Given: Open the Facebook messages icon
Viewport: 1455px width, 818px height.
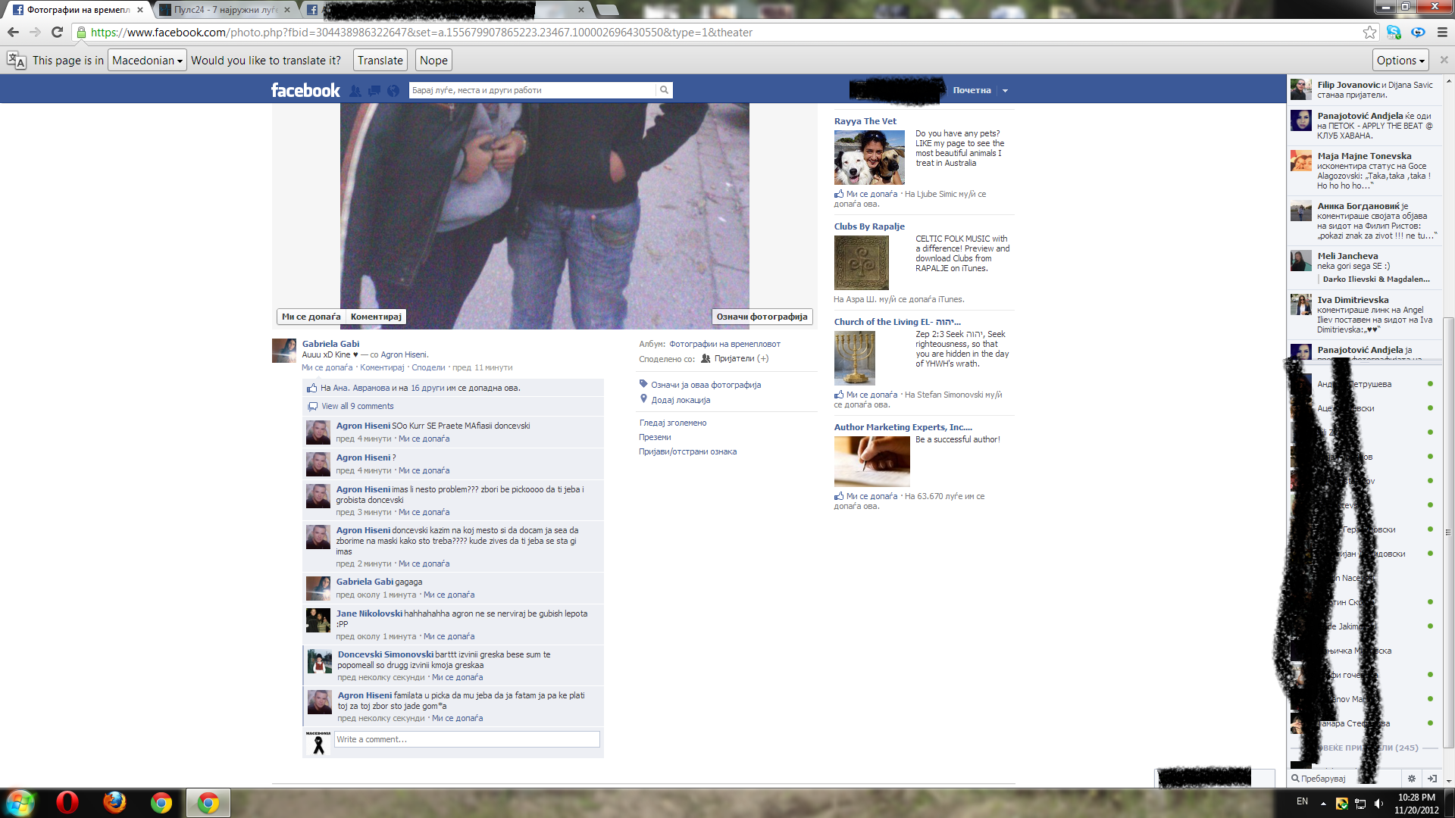Looking at the screenshot, I should coord(374,91).
